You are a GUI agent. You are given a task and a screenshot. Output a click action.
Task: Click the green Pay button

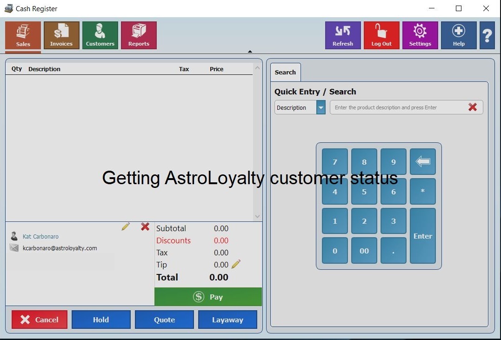click(208, 297)
